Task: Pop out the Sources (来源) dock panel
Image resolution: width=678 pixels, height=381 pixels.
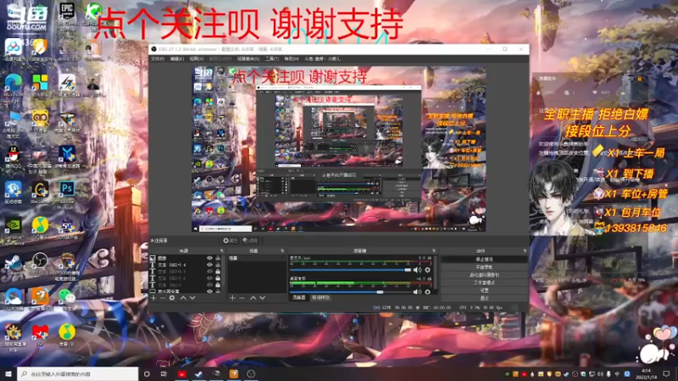Action: [222, 251]
